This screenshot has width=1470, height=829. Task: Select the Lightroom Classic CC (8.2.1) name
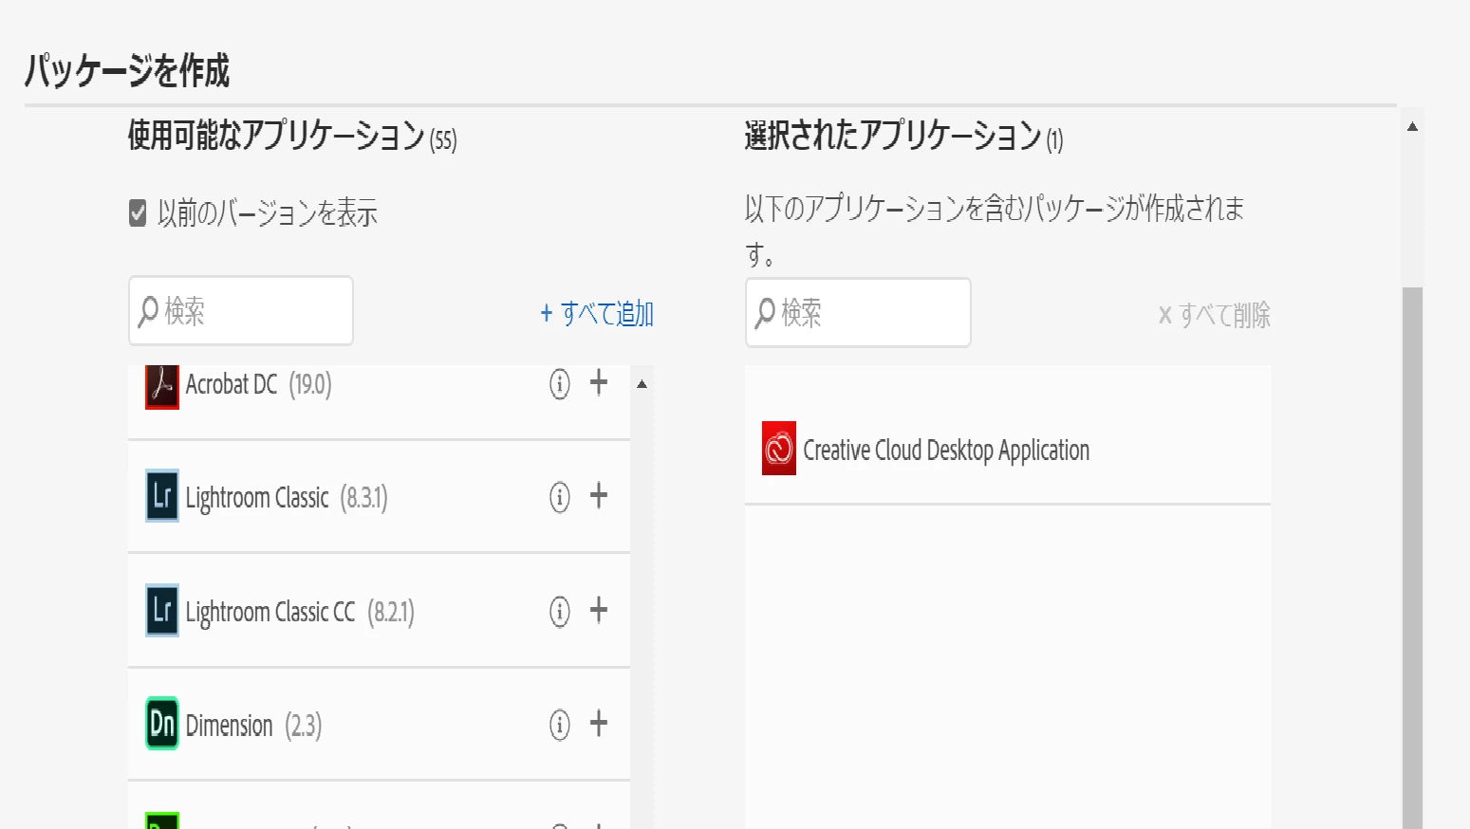click(300, 613)
